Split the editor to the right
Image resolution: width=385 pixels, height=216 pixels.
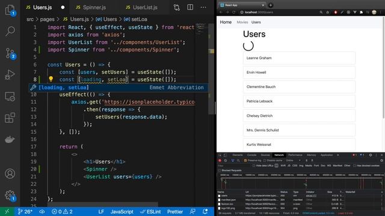(190, 7)
